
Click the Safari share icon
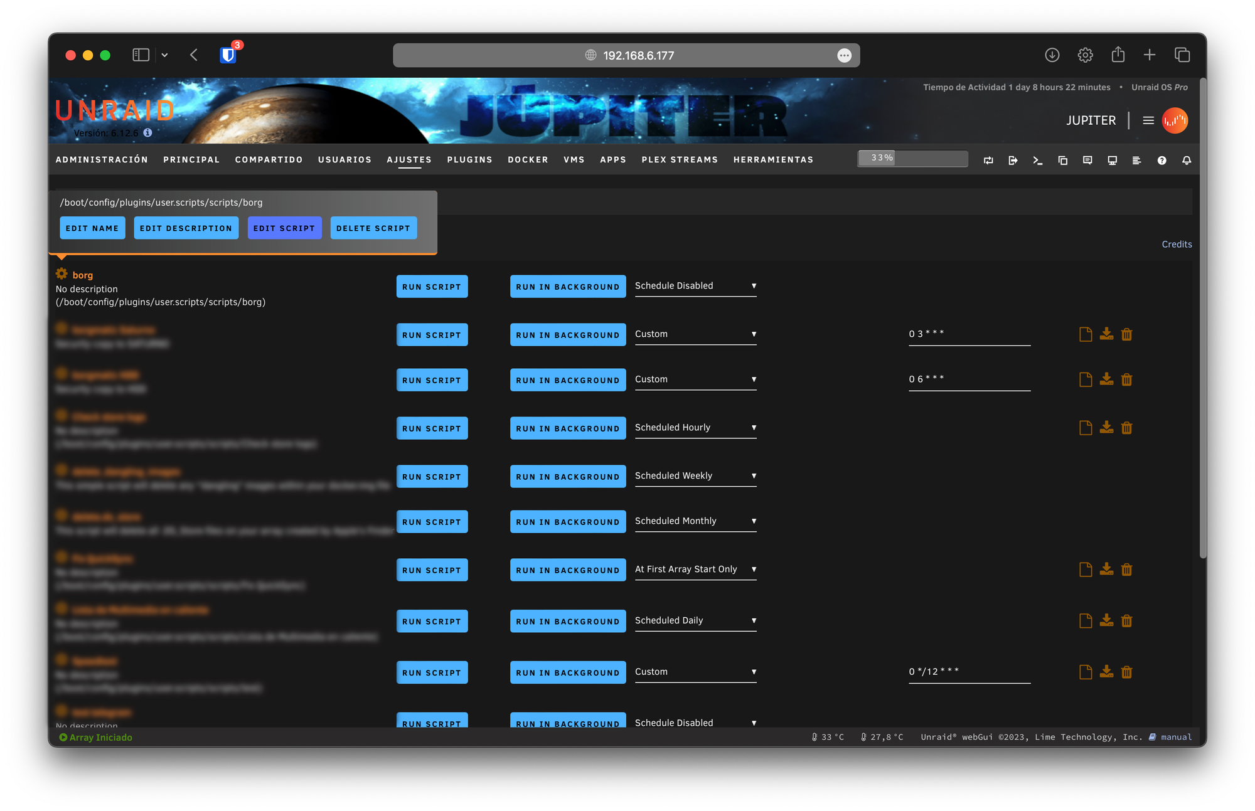click(x=1118, y=55)
